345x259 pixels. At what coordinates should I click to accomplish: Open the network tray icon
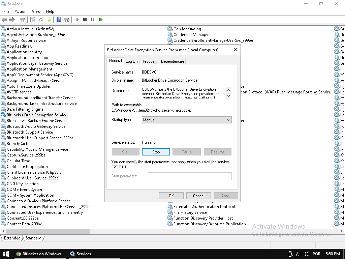(299, 254)
